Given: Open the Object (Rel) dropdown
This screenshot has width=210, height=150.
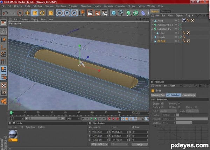Looking at the screenshot, I should point(99,144).
